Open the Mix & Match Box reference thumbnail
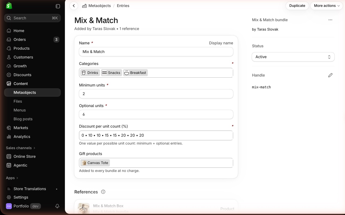 (x=84, y=208)
